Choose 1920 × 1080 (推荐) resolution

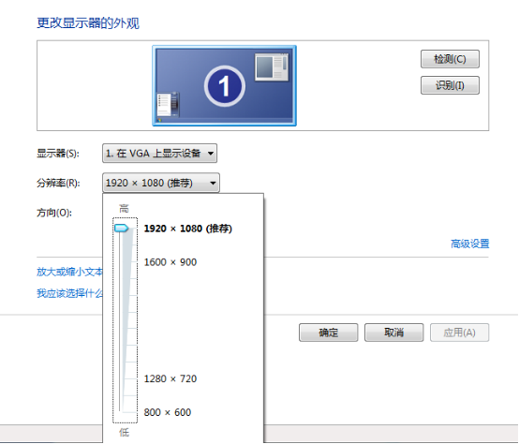187,229
